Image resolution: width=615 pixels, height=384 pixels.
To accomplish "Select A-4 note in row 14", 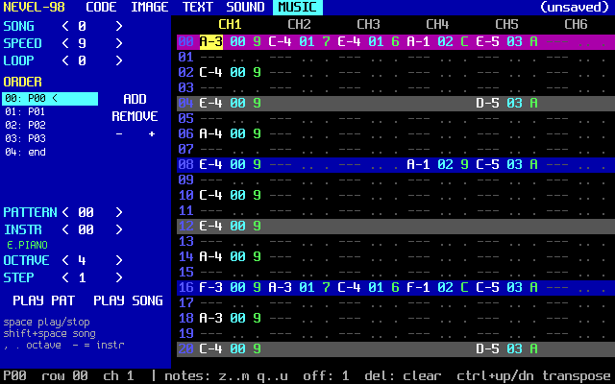I will [x=211, y=256].
